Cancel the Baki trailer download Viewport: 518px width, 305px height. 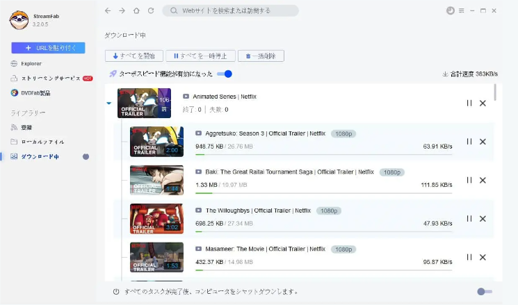[483, 180]
